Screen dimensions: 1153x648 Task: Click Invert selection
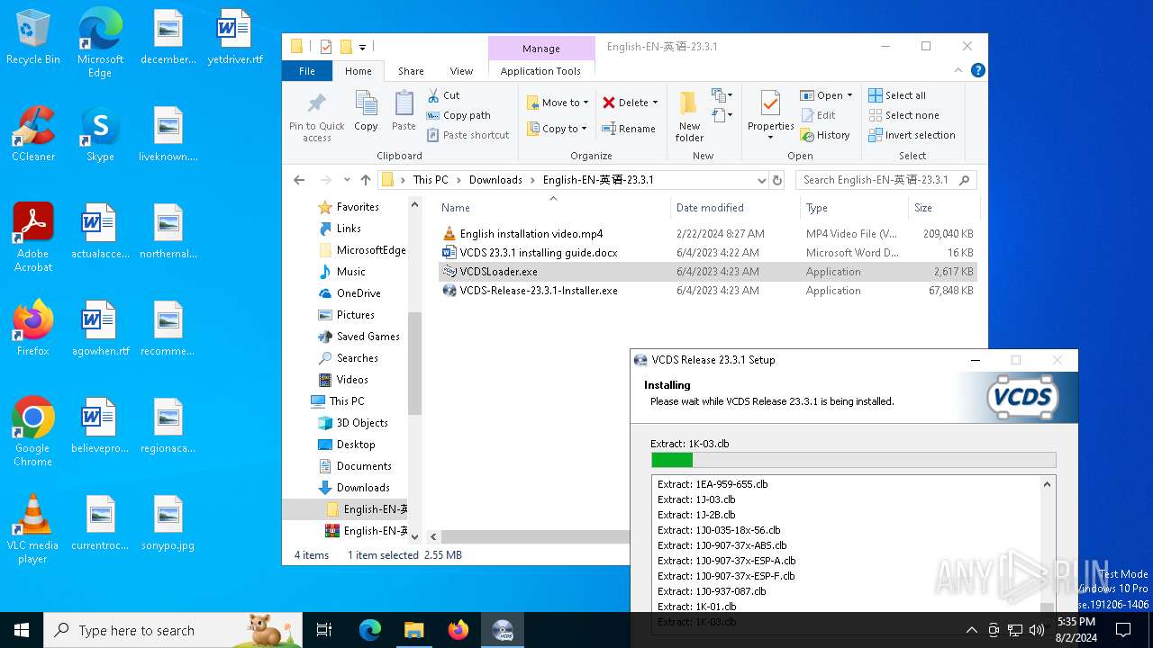[x=912, y=135]
